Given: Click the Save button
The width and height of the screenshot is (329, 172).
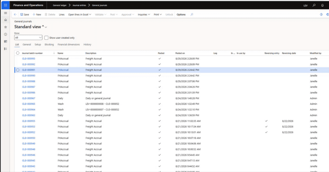Looking at the screenshot, I should (24, 14).
